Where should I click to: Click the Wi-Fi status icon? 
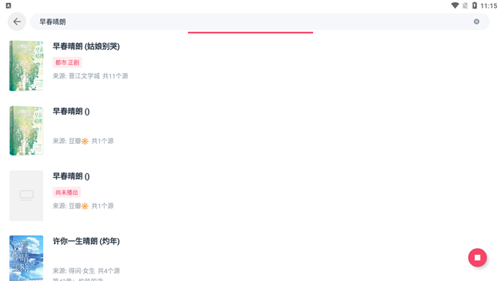(x=455, y=5)
